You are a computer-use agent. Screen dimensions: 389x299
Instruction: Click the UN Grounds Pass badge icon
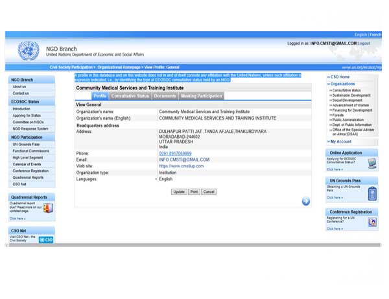pyautogui.click(x=372, y=193)
